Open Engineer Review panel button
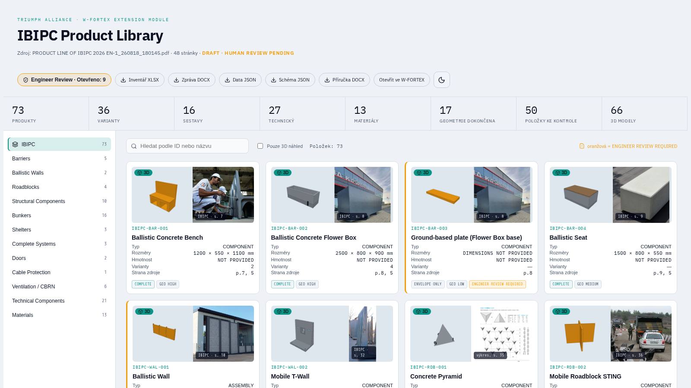The height and width of the screenshot is (388, 691). [64, 80]
